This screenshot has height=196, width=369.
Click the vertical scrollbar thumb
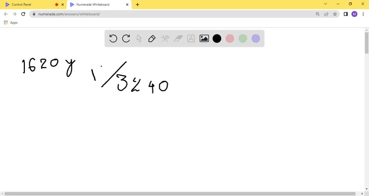point(366,43)
